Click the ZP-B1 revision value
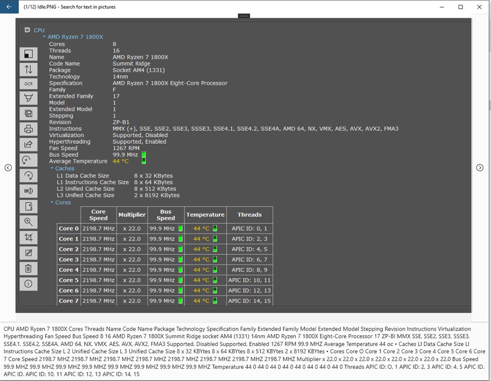Viewport: 491px width, 381px height. [121, 122]
